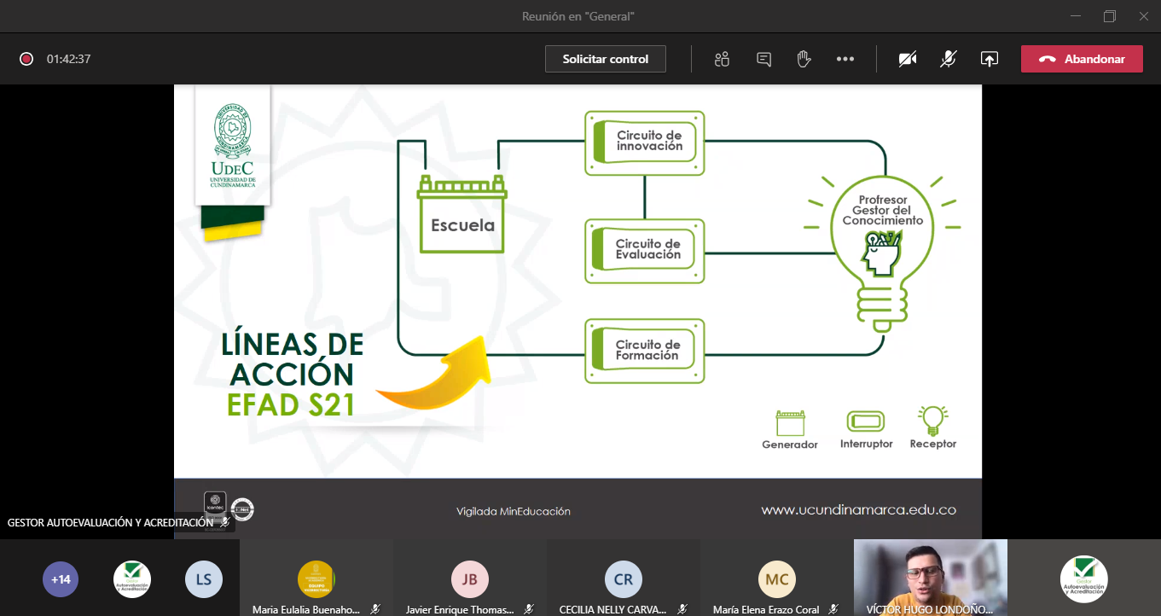Click muted mic icon by Javier Enrique Thomas
1161x616 pixels.
point(529,609)
